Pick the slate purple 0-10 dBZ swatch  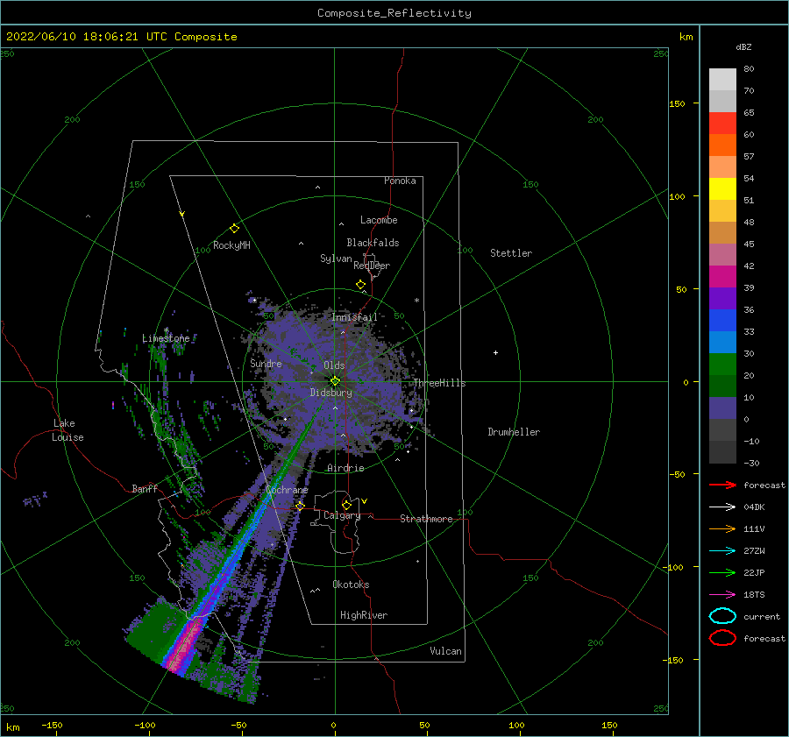click(722, 407)
